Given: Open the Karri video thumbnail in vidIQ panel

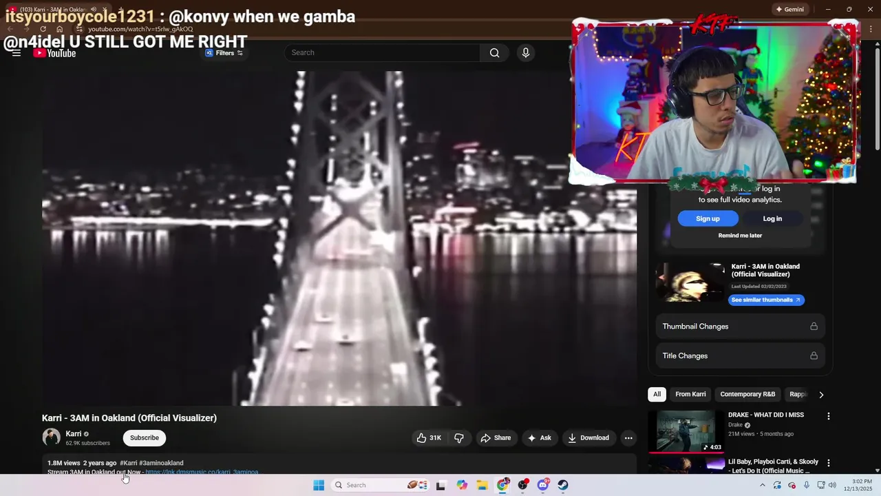Looking at the screenshot, I should click(690, 282).
